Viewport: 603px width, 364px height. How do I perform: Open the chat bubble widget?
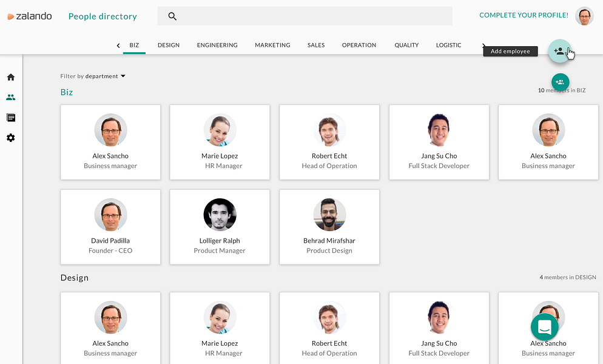pyautogui.click(x=545, y=327)
